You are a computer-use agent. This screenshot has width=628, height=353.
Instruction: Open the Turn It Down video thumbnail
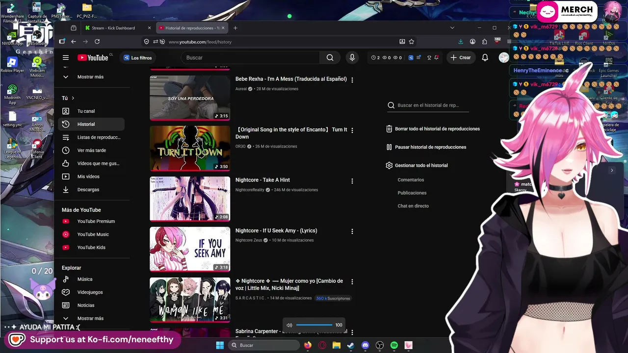click(190, 149)
